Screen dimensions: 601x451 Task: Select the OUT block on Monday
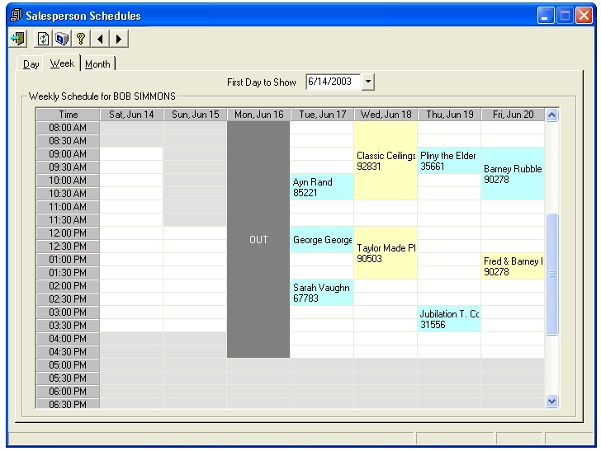click(x=258, y=240)
